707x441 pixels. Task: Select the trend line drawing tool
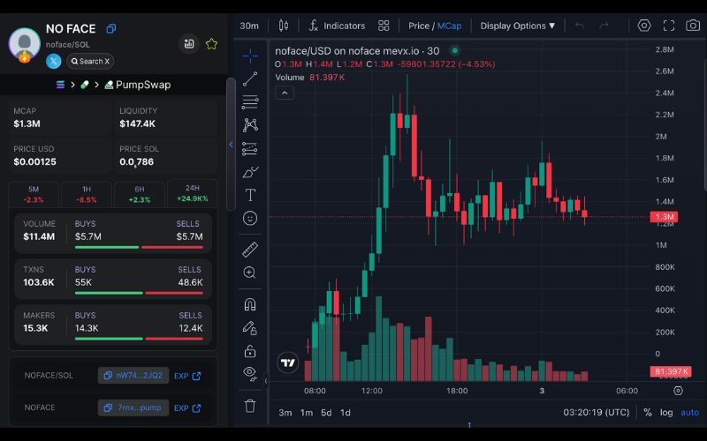[250, 78]
